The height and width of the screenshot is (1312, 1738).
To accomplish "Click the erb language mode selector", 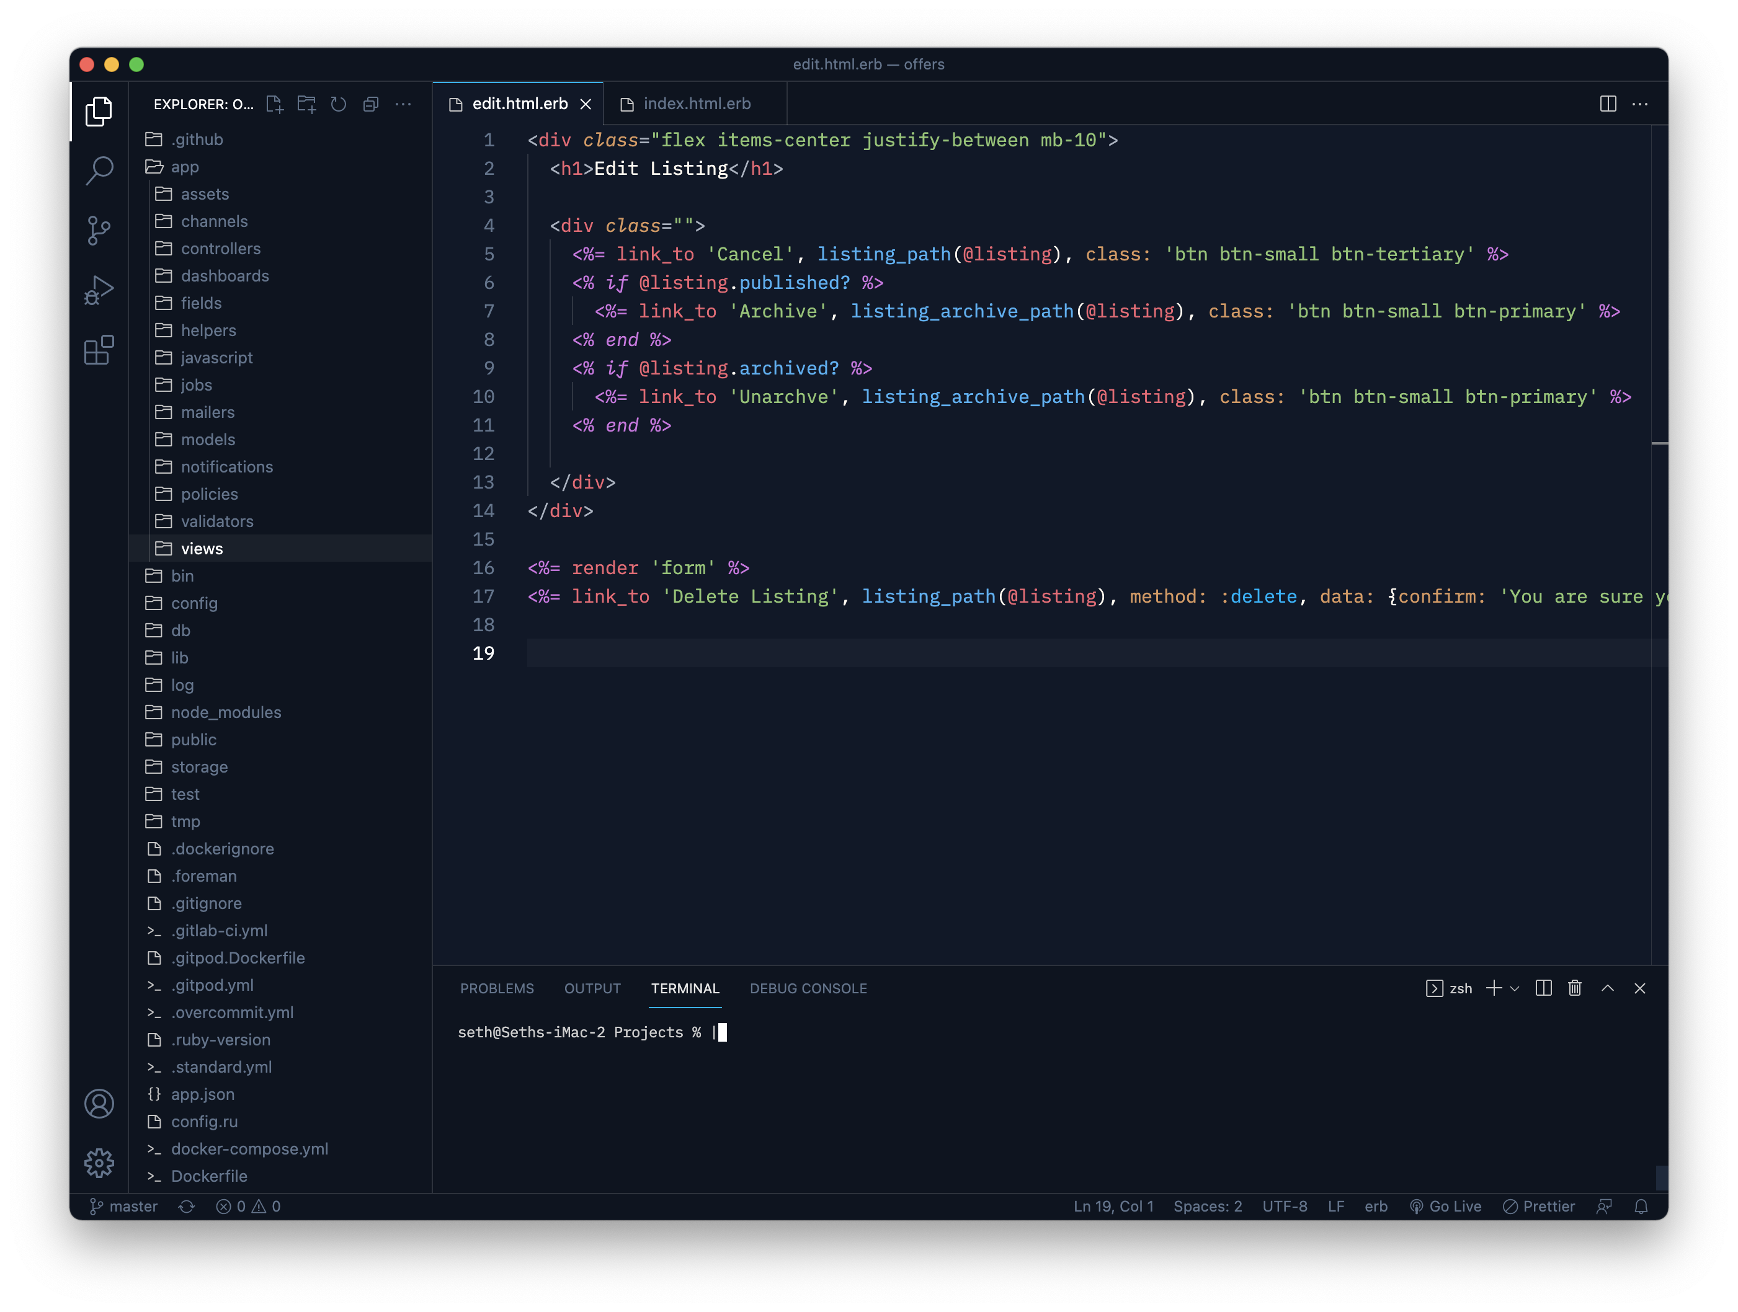I will 1375,1206.
